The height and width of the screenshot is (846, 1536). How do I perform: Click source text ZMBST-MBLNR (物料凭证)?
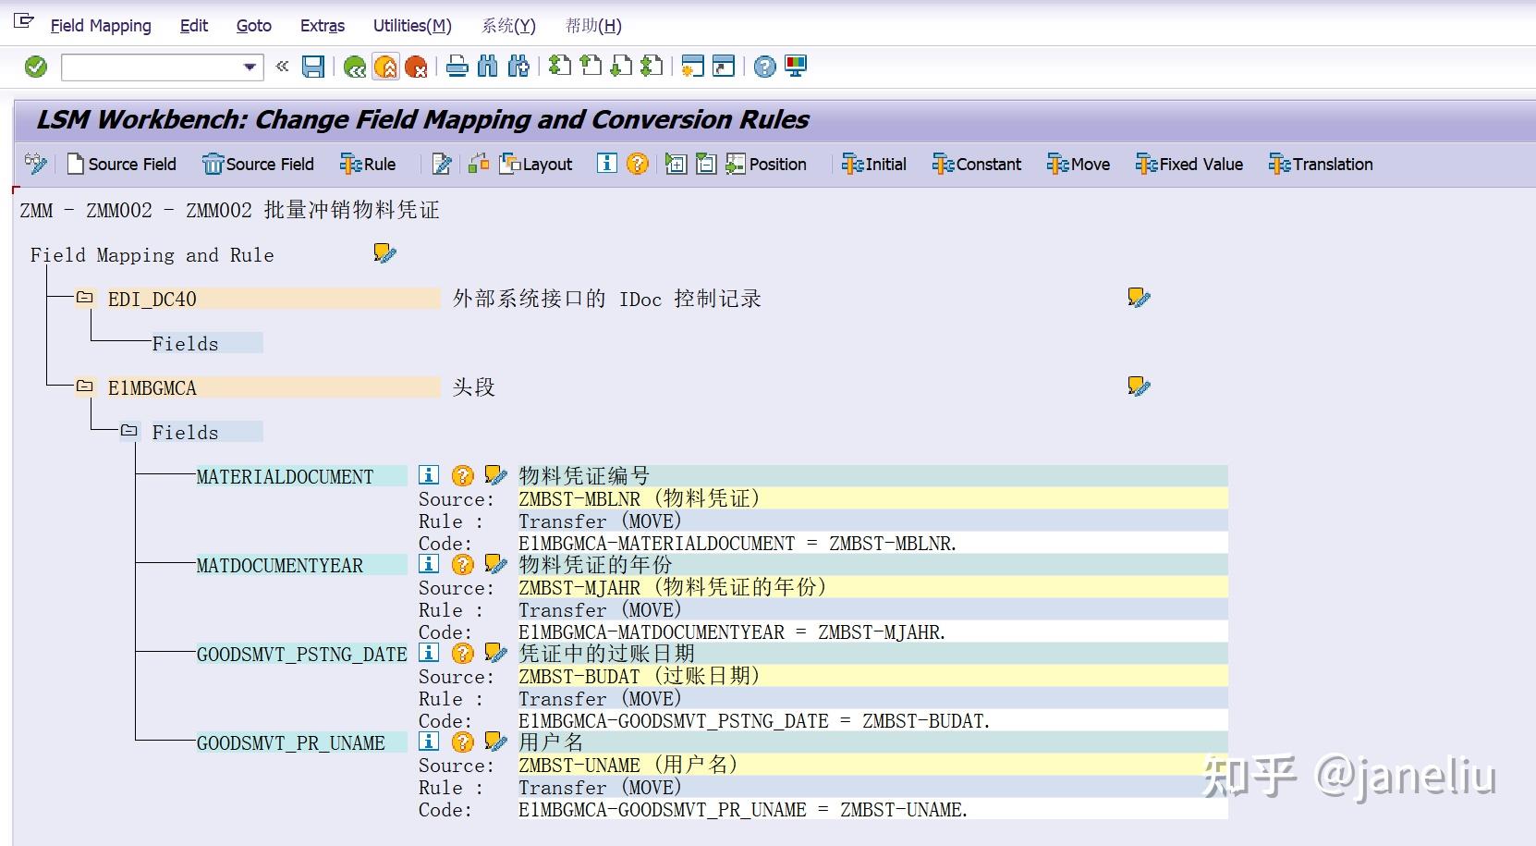coord(640,498)
